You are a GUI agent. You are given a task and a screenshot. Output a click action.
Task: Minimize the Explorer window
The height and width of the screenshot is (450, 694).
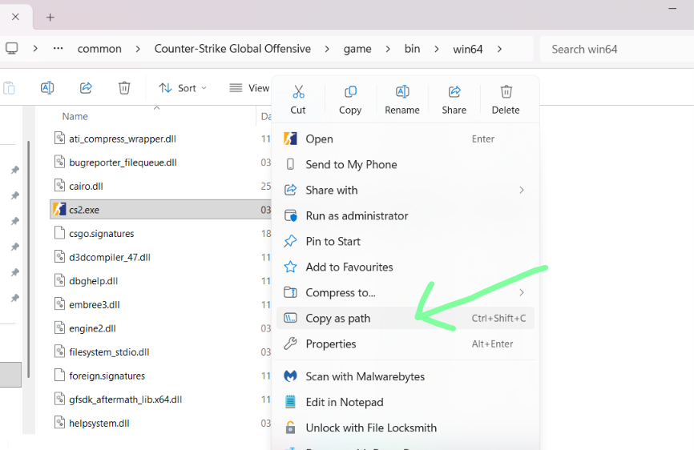click(672, 8)
